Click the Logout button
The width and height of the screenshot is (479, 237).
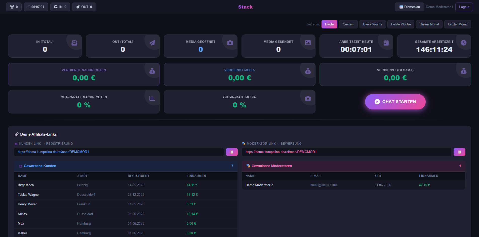(464, 7)
